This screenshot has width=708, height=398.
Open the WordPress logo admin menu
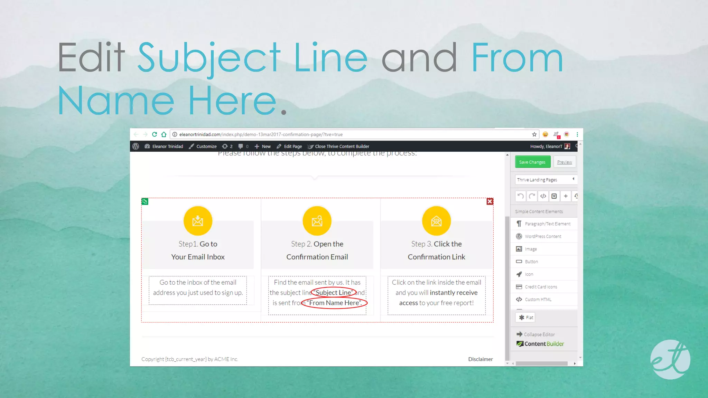136,146
